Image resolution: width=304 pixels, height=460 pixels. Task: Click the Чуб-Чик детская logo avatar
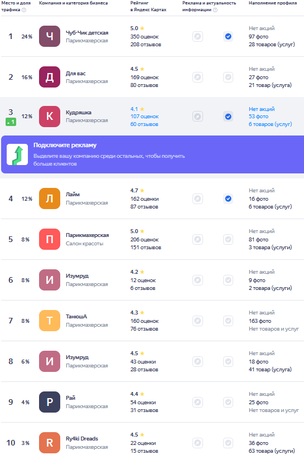[50, 36]
